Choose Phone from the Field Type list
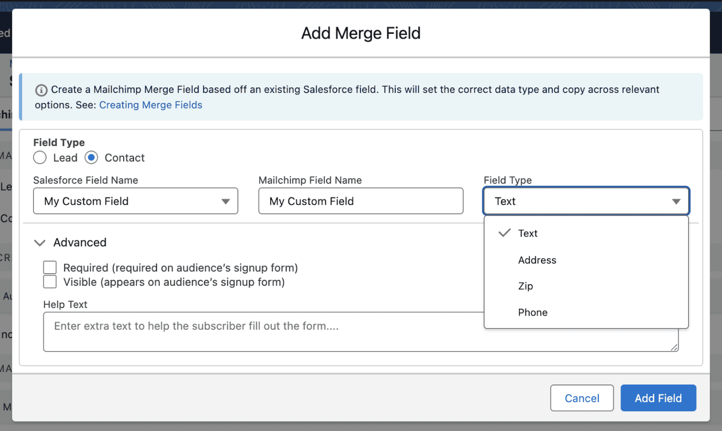The width and height of the screenshot is (722, 431). 586,312
